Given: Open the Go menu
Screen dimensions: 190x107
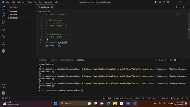Looking at the screenshot, I should (35, 2).
